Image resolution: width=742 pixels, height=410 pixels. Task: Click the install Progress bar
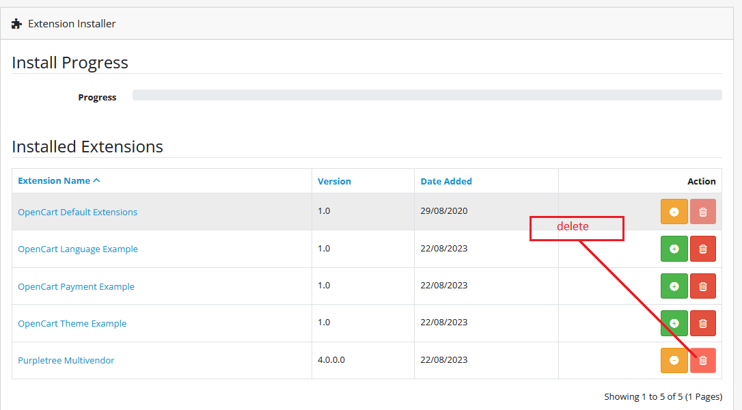427,95
